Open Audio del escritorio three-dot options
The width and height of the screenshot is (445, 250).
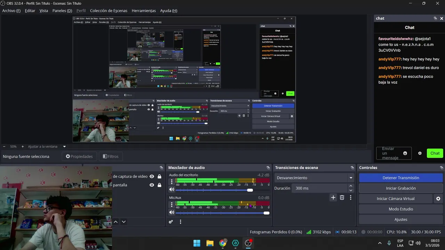pos(171,182)
